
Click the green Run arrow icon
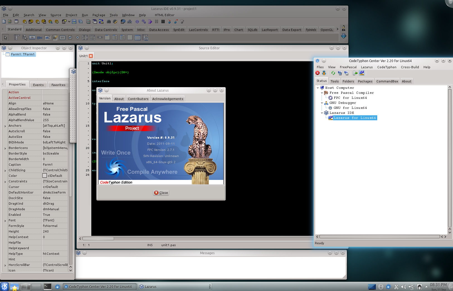point(150,21)
